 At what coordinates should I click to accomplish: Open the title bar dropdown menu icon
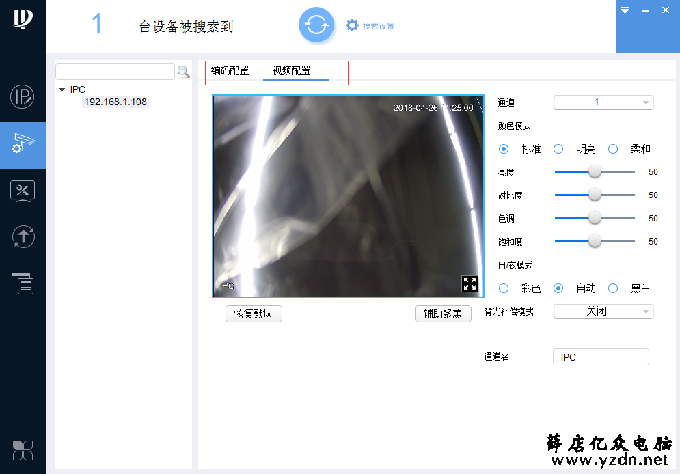(625, 10)
